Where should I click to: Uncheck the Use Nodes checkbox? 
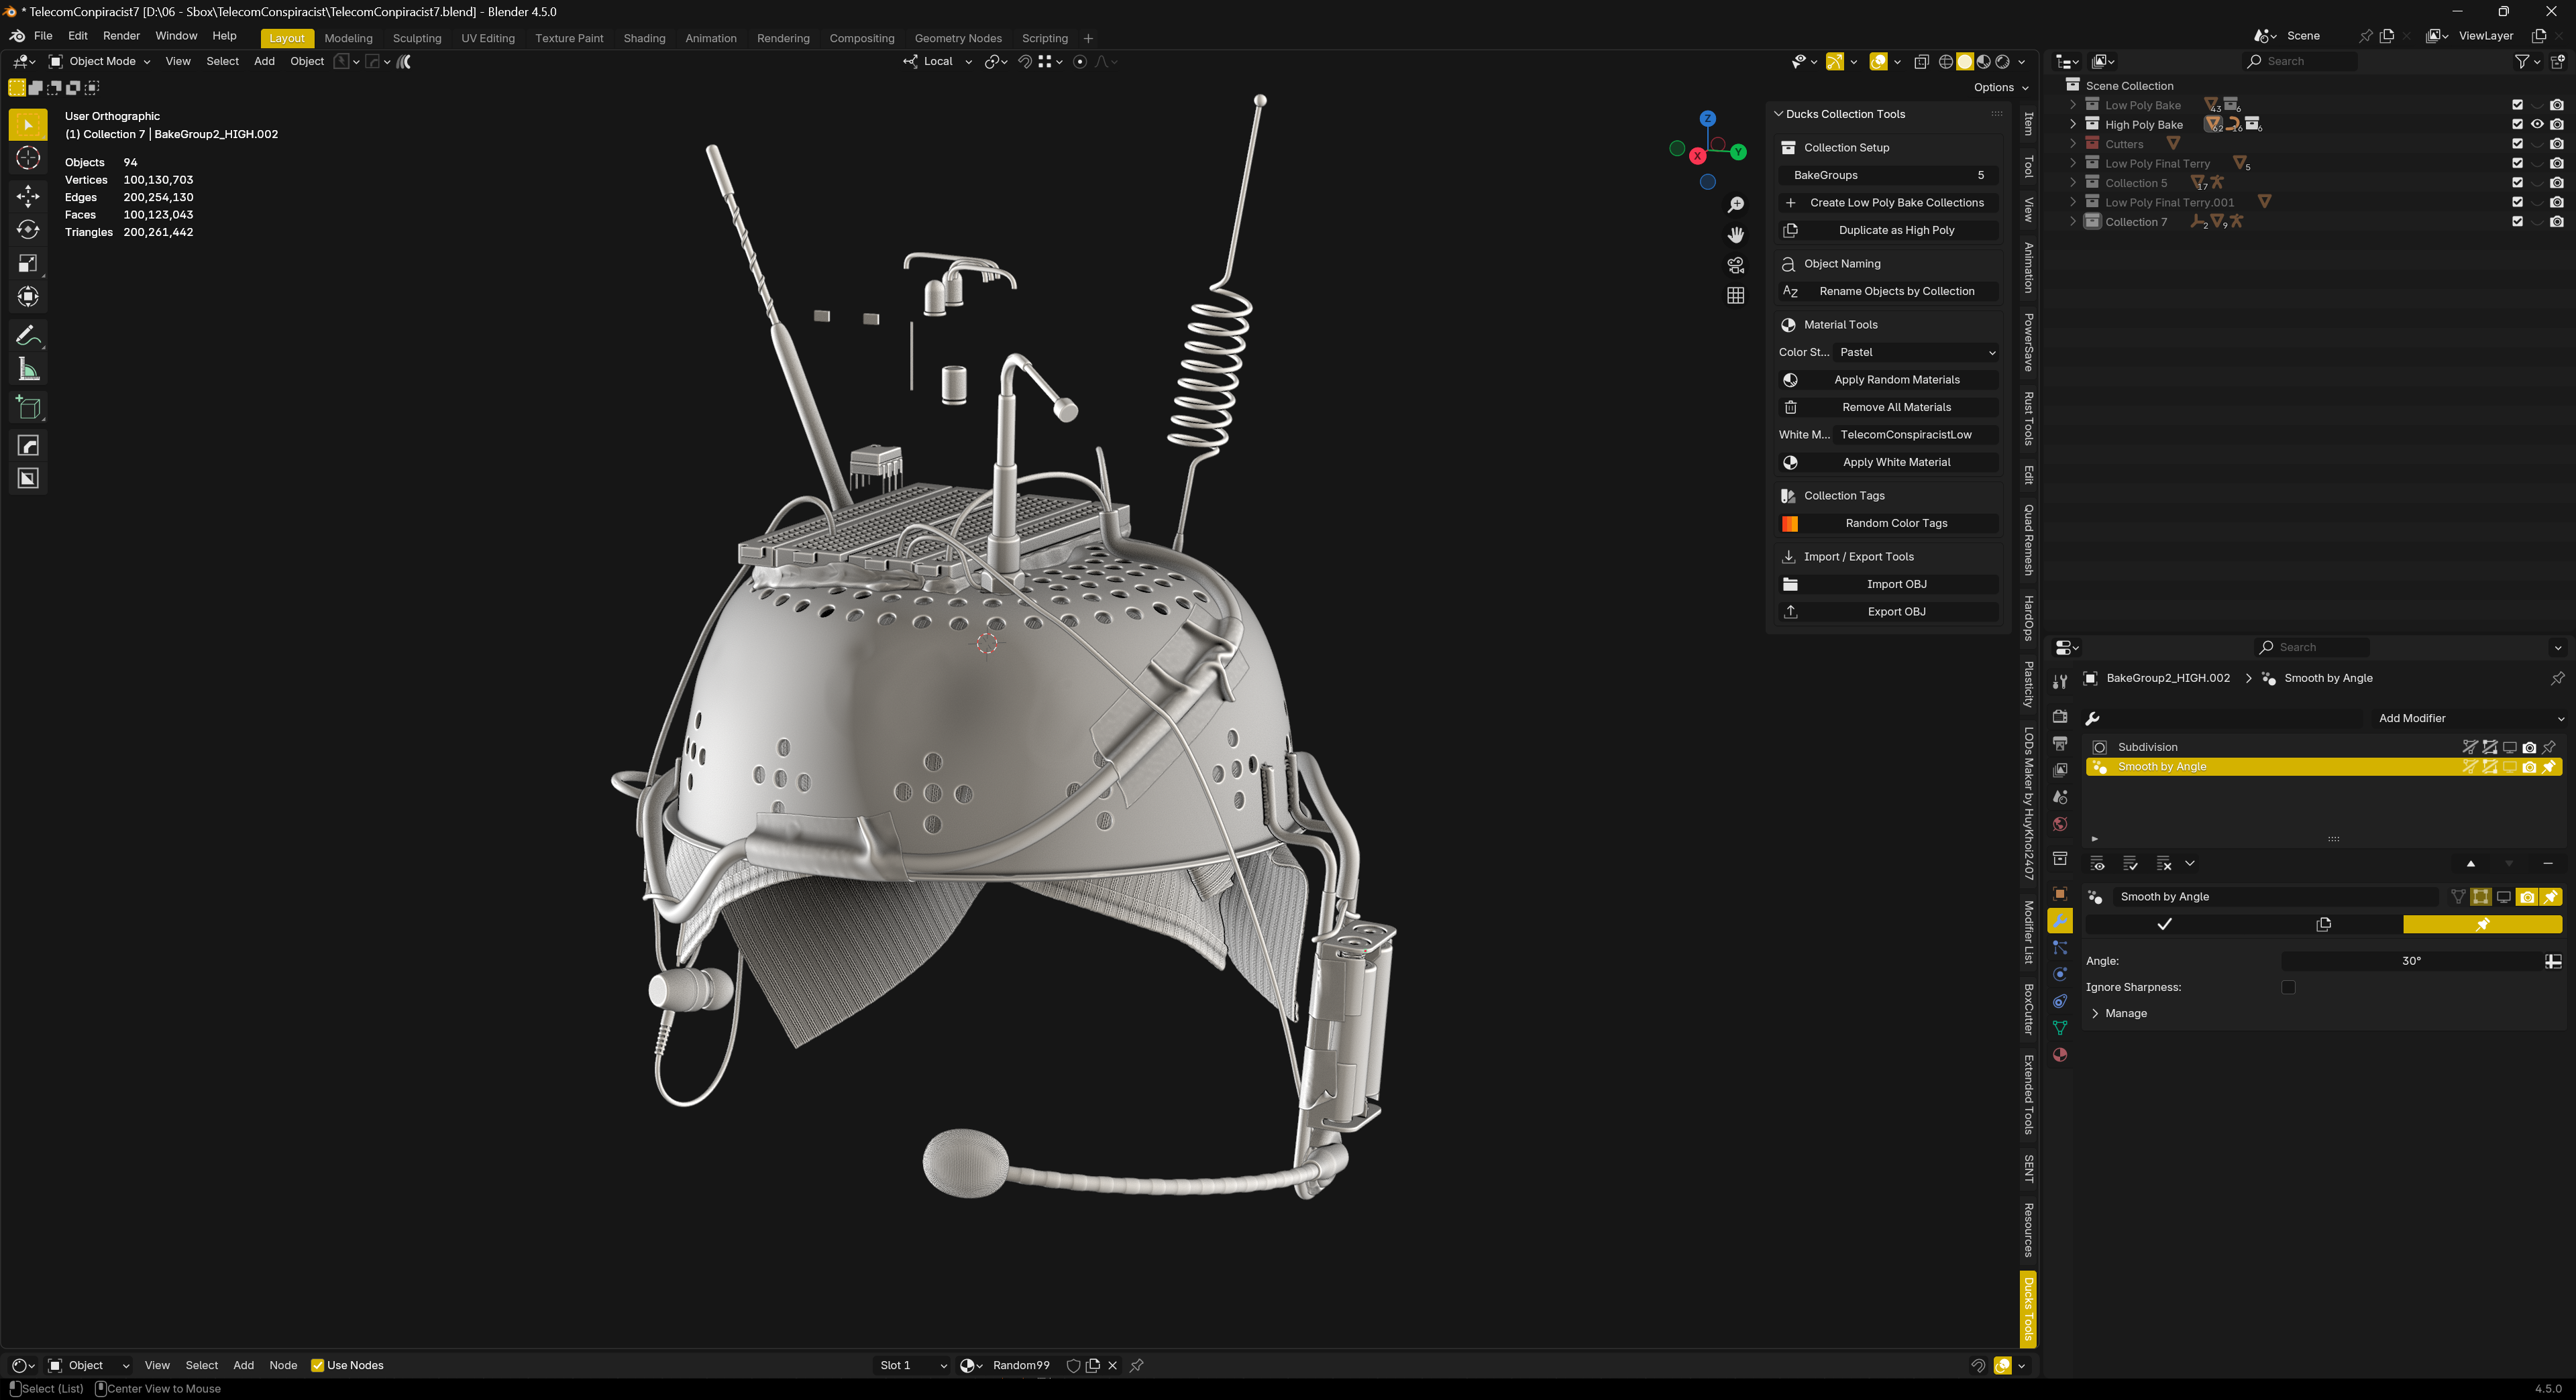click(318, 1365)
